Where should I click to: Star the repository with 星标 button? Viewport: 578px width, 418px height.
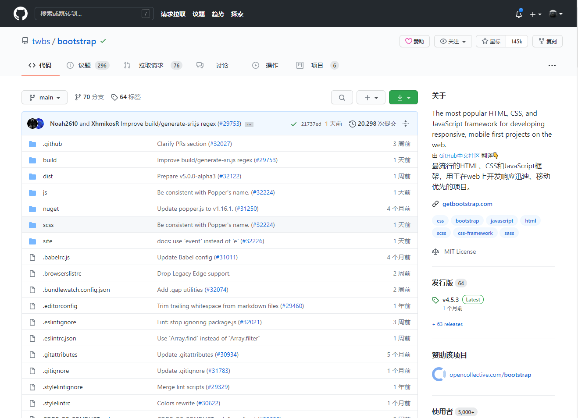point(491,41)
